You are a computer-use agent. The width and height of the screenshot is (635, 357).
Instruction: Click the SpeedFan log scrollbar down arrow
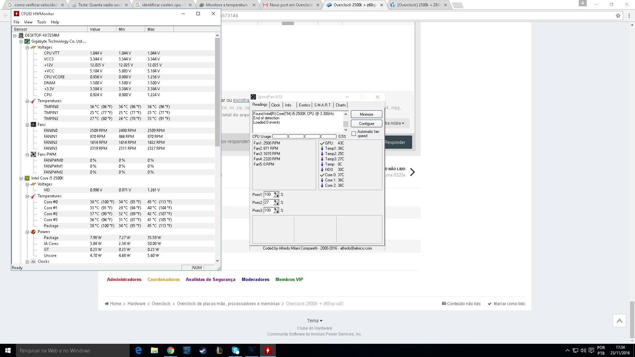[x=346, y=130]
